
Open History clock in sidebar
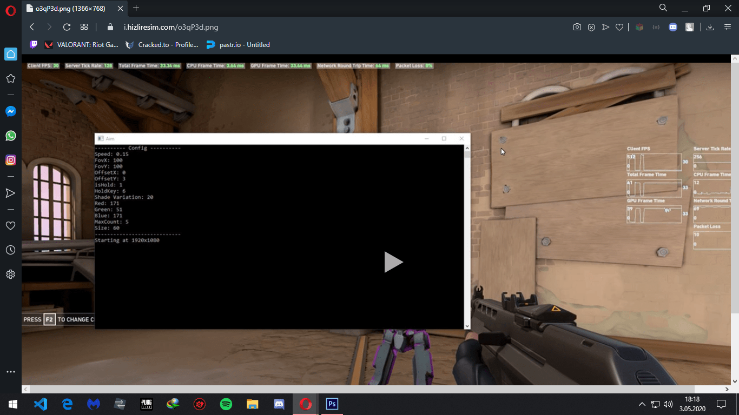pos(10,250)
